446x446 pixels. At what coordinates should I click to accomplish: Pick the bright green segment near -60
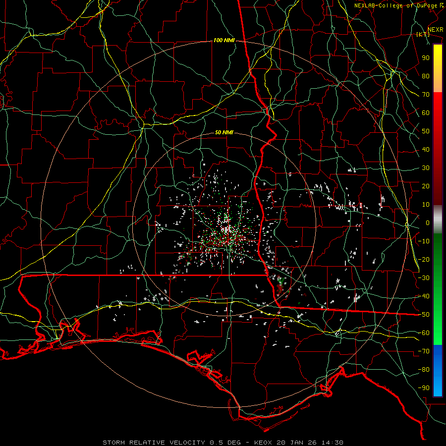coord(438,334)
